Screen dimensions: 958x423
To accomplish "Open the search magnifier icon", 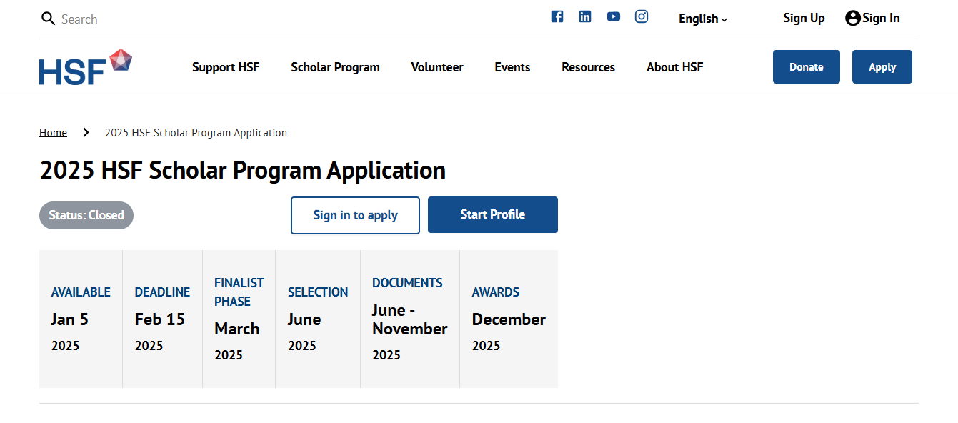I will pyautogui.click(x=48, y=19).
